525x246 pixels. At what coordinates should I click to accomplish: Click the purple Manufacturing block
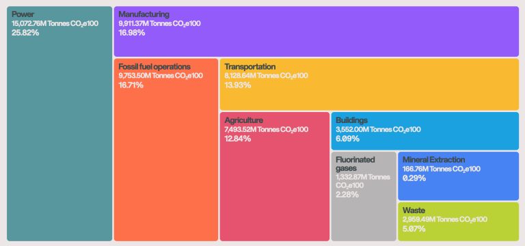317,31
